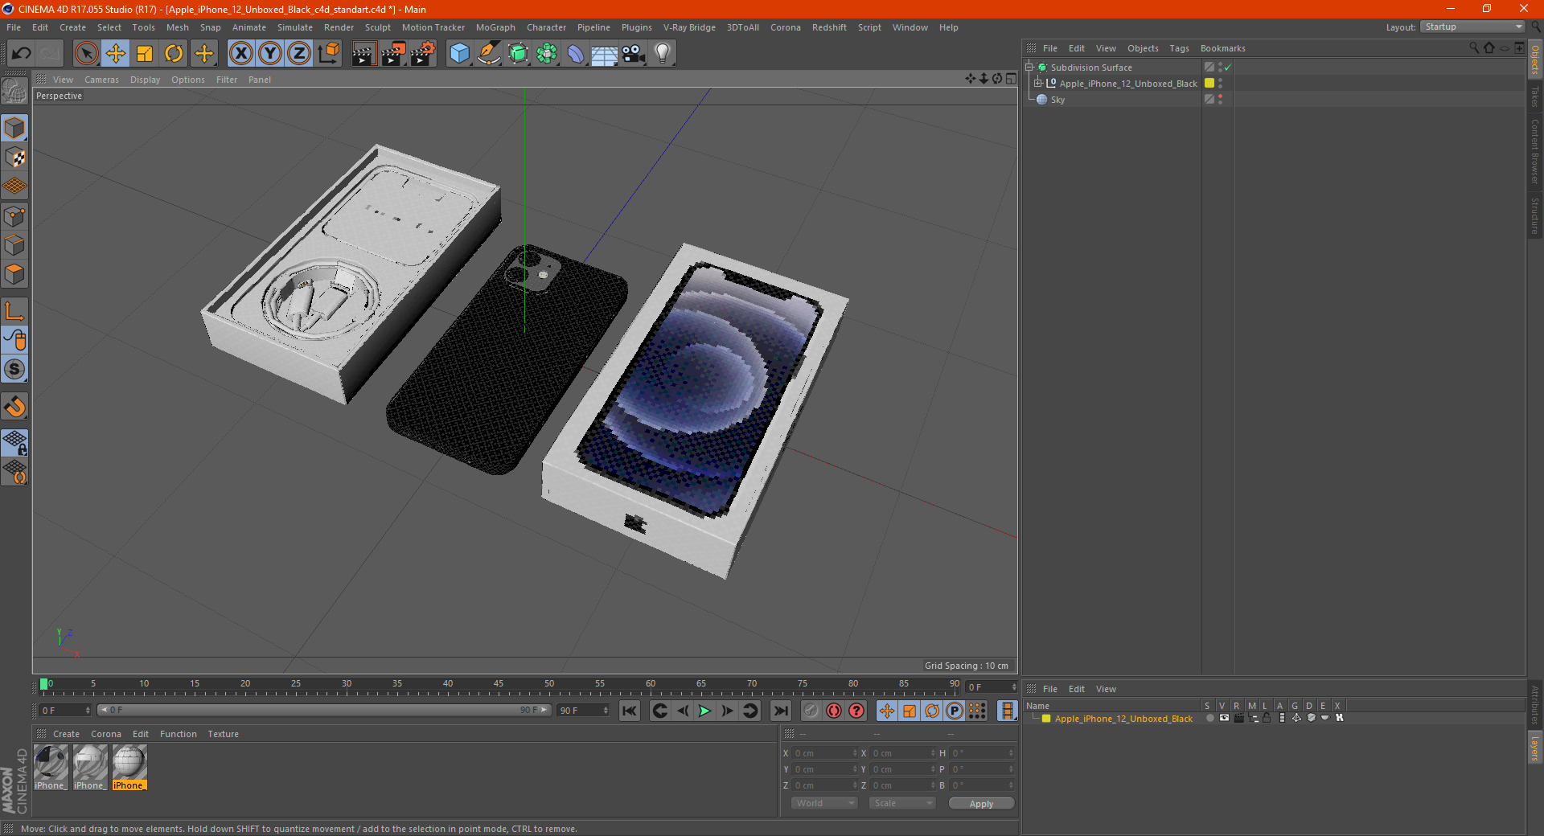Toggle Y axis lock

(x=270, y=54)
